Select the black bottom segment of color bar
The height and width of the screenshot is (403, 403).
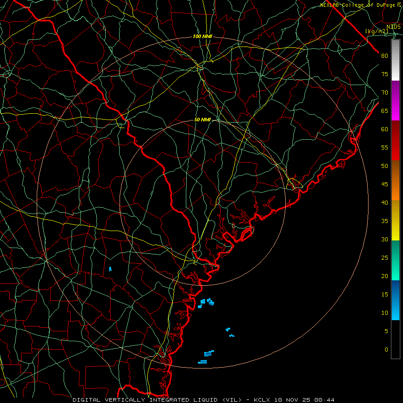tap(395, 339)
